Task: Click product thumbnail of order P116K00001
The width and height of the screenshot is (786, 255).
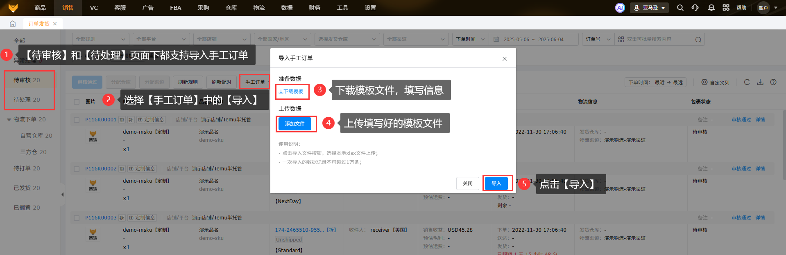Action: coord(93,136)
